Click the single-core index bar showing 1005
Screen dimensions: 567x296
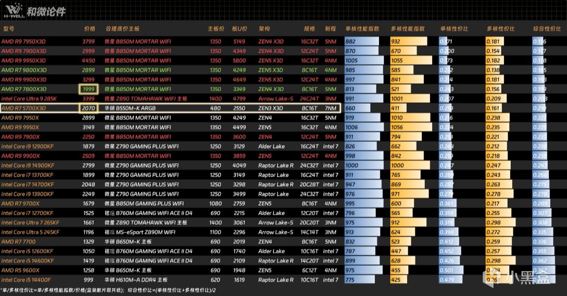click(364, 60)
